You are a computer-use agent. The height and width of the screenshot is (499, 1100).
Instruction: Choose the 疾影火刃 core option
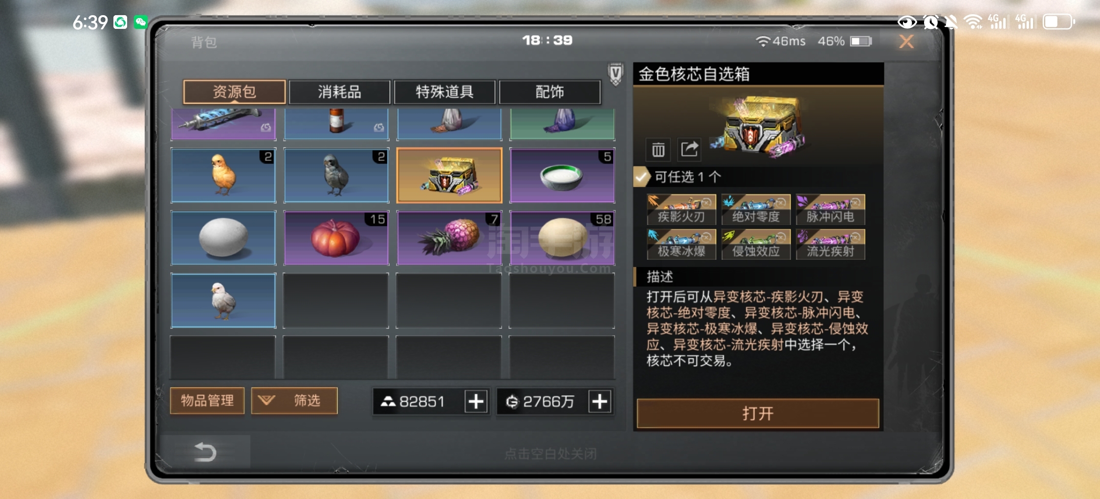(682, 209)
